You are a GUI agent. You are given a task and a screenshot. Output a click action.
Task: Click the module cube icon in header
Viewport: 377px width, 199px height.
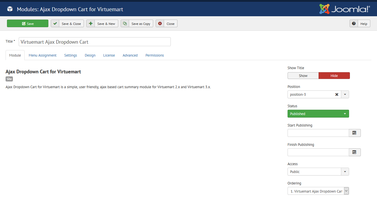pos(10,9)
